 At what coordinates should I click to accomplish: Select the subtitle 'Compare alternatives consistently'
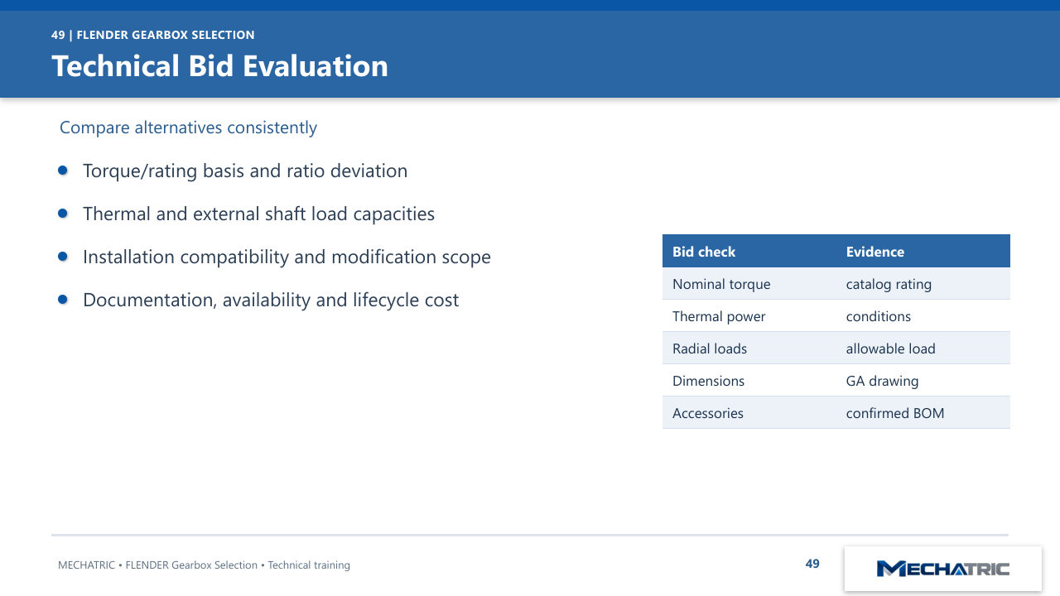click(188, 127)
